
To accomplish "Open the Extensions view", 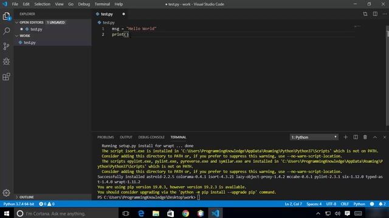I will point(7,77).
